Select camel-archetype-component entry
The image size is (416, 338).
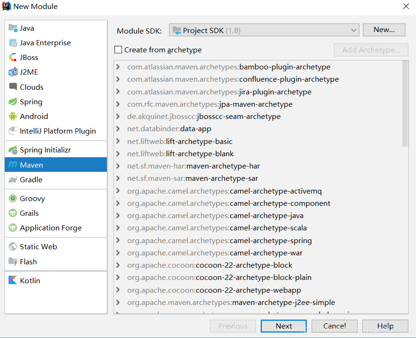click(229, 203)
